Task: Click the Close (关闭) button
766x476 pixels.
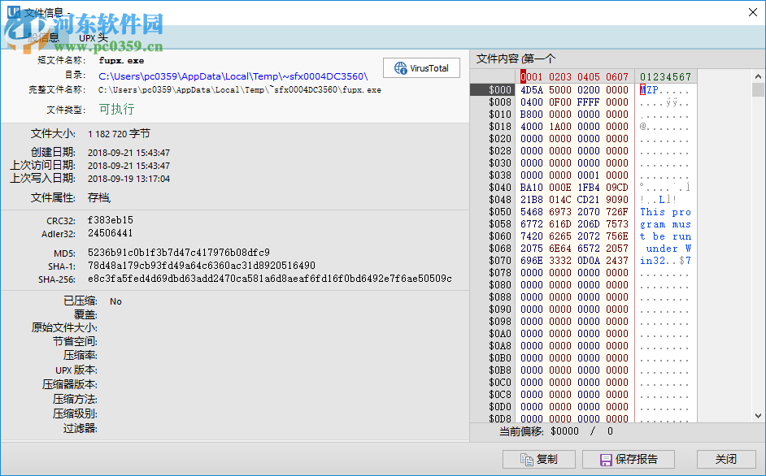Action: coord(726,460)
